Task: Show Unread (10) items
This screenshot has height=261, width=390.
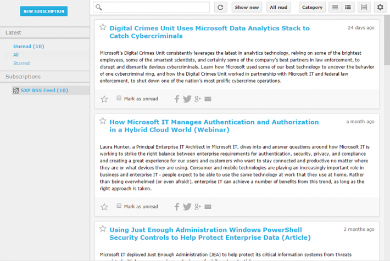Action: pyautogui.click(x=29, y=47)
